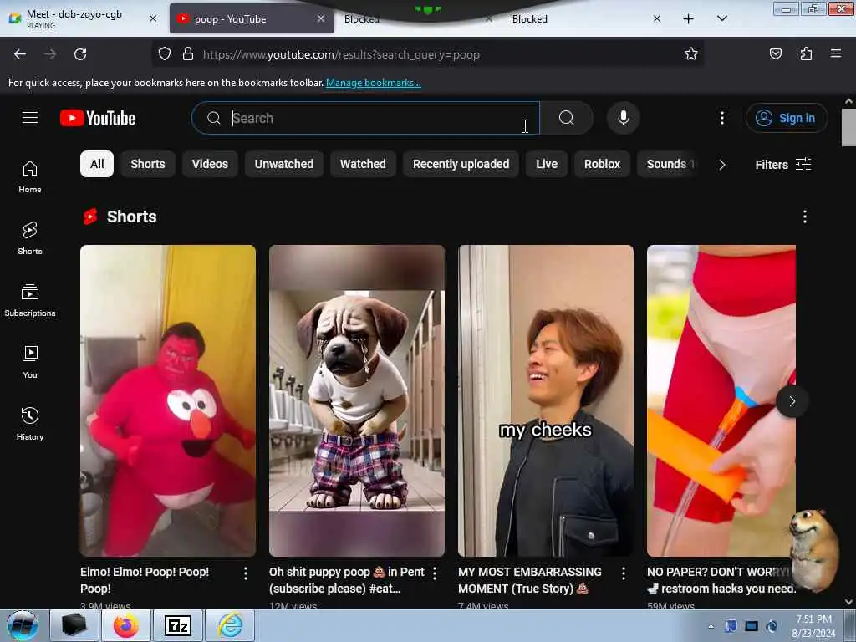Click the page vertical scrollbar thumb
Screen dimensions: 856x642
pos(848,127)
